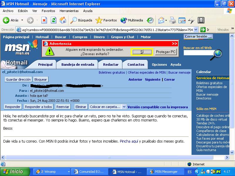Refresh the page with the green arrows icon
The height and width of the screenshot is (176, 235).
tap(53, 20)
